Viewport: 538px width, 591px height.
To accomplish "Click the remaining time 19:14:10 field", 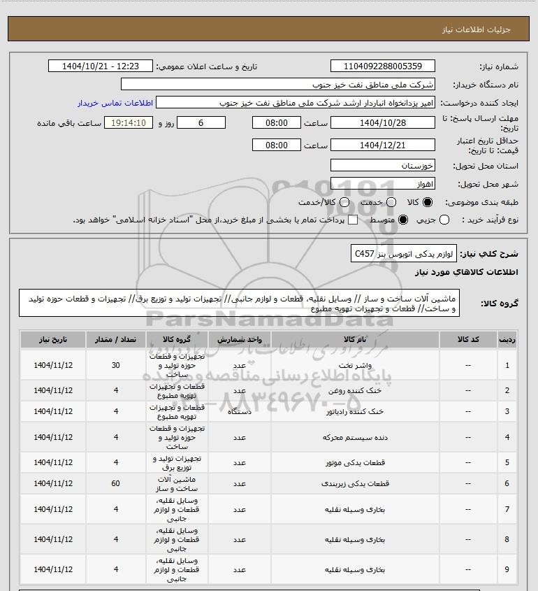I will pos(129,123).
